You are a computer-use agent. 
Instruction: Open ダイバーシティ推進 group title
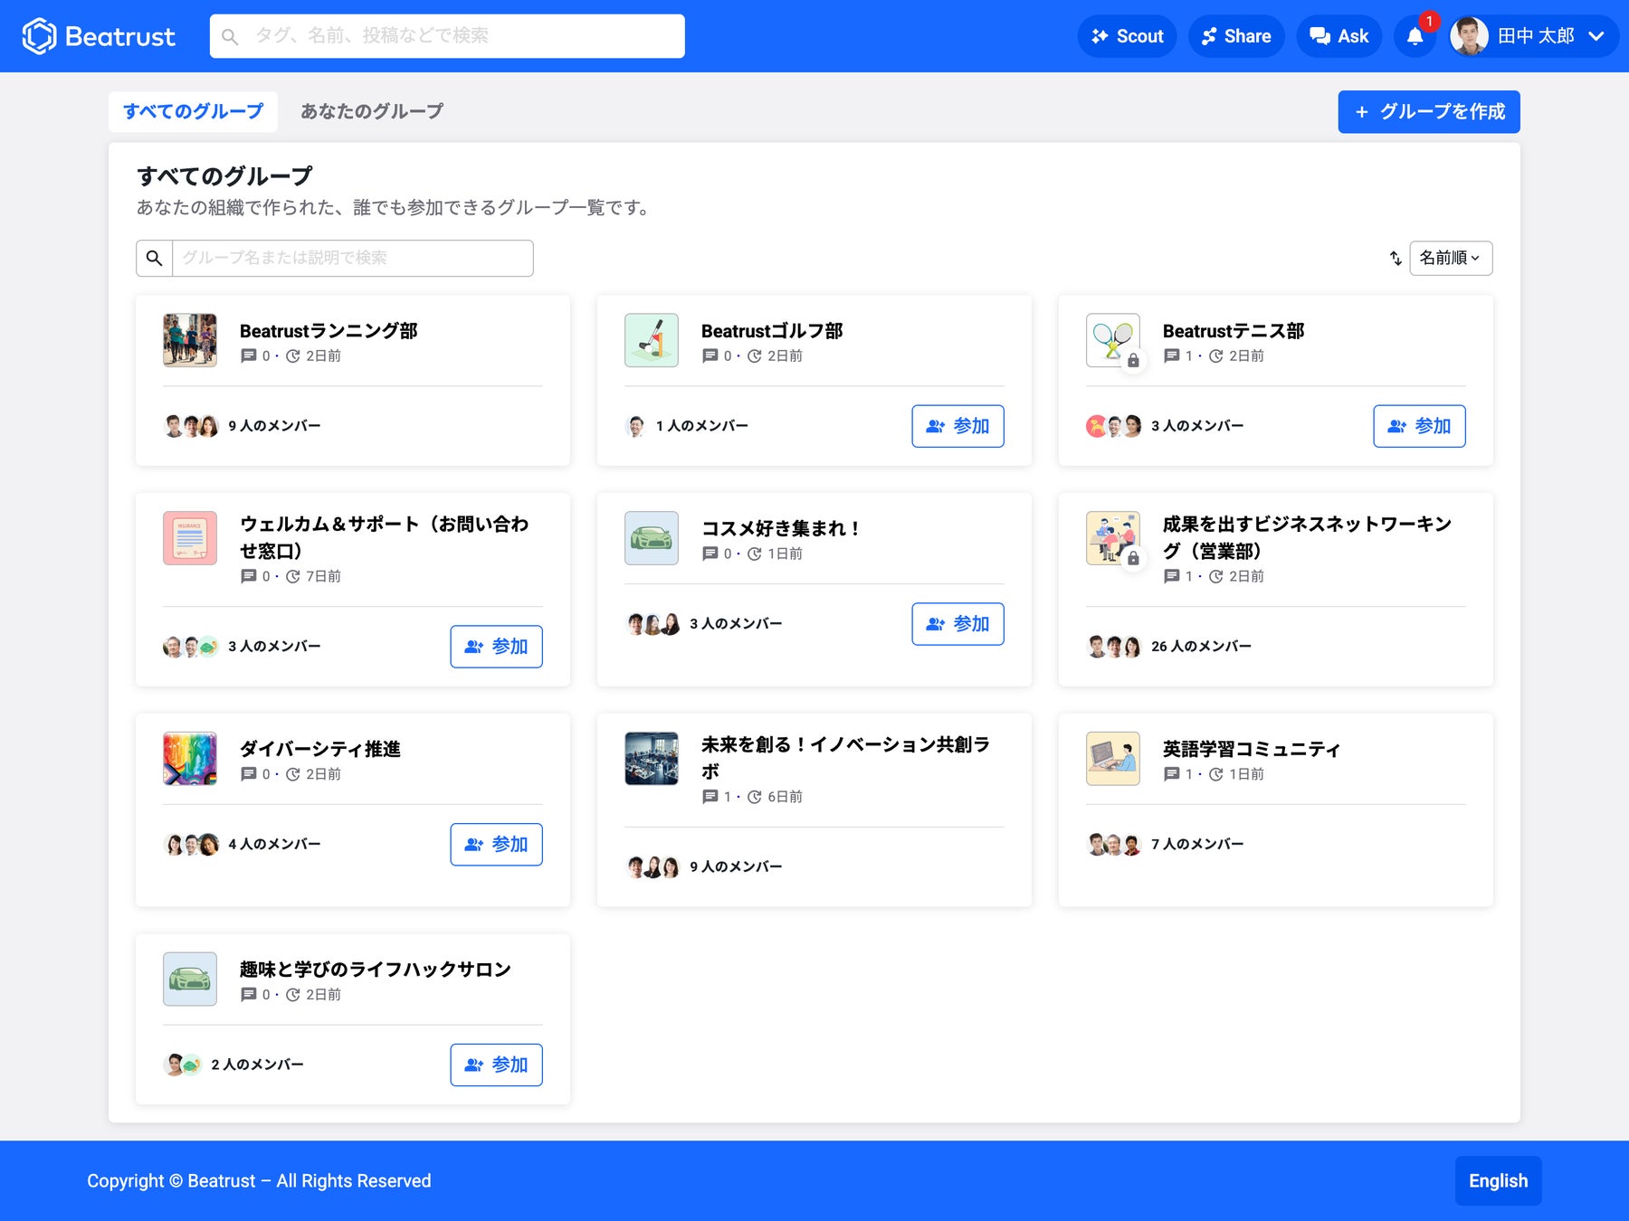pyautogui.click(x=320, y=749)
